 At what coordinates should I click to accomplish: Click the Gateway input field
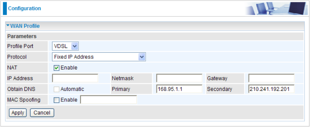[x=272, y=78]
